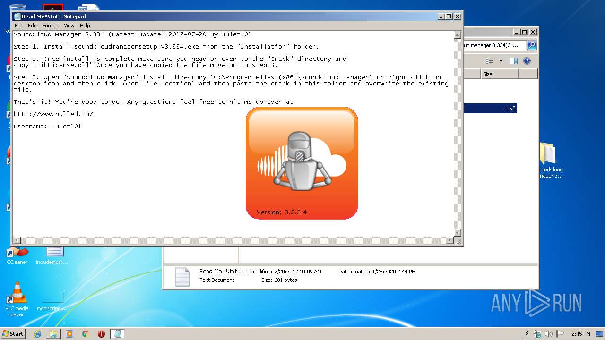Launch Internet Explorer from taskbar
The height and width of the screenshot is (340, 605).
coord(37,334)
